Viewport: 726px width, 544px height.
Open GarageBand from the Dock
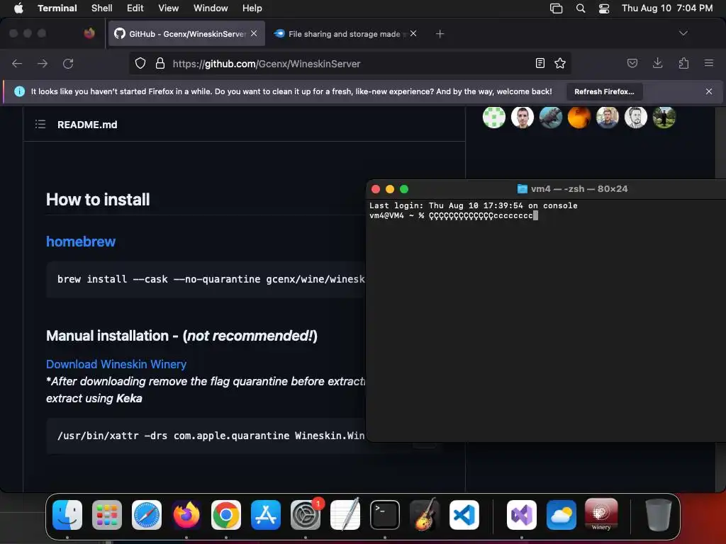[425, 515]
